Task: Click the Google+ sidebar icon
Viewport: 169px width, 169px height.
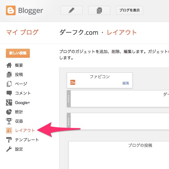Action: coord(9,103)
